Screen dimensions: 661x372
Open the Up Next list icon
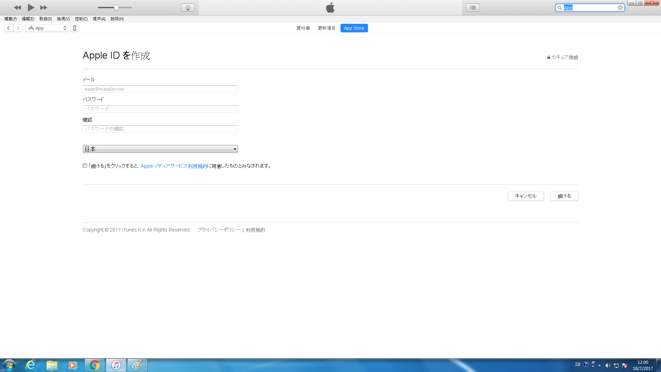(473, 8)
